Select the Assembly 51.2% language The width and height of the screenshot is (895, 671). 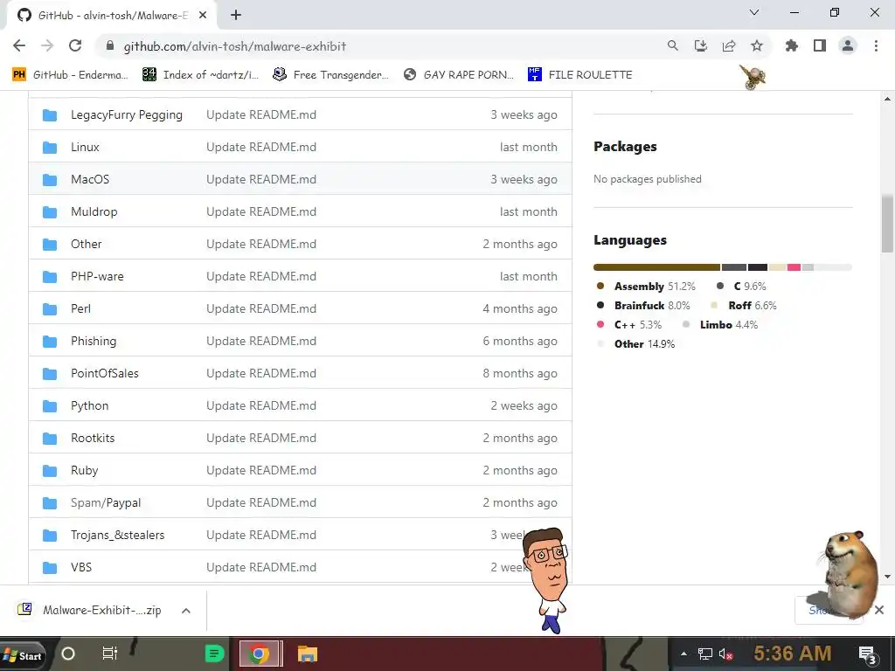click(646, 287)
